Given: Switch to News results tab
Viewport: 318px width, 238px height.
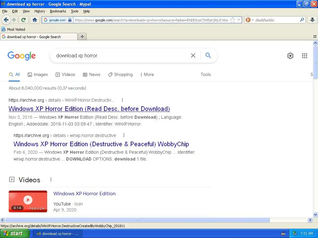Looking at the screenshot, I should [x=92, y=75].
